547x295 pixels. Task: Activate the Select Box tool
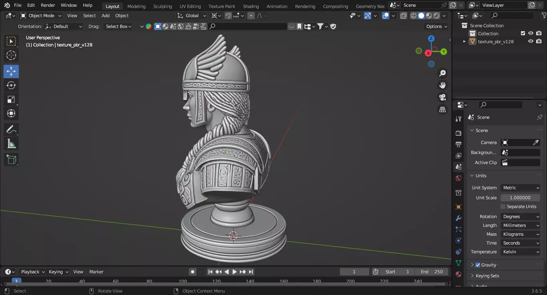click(11, 41)
